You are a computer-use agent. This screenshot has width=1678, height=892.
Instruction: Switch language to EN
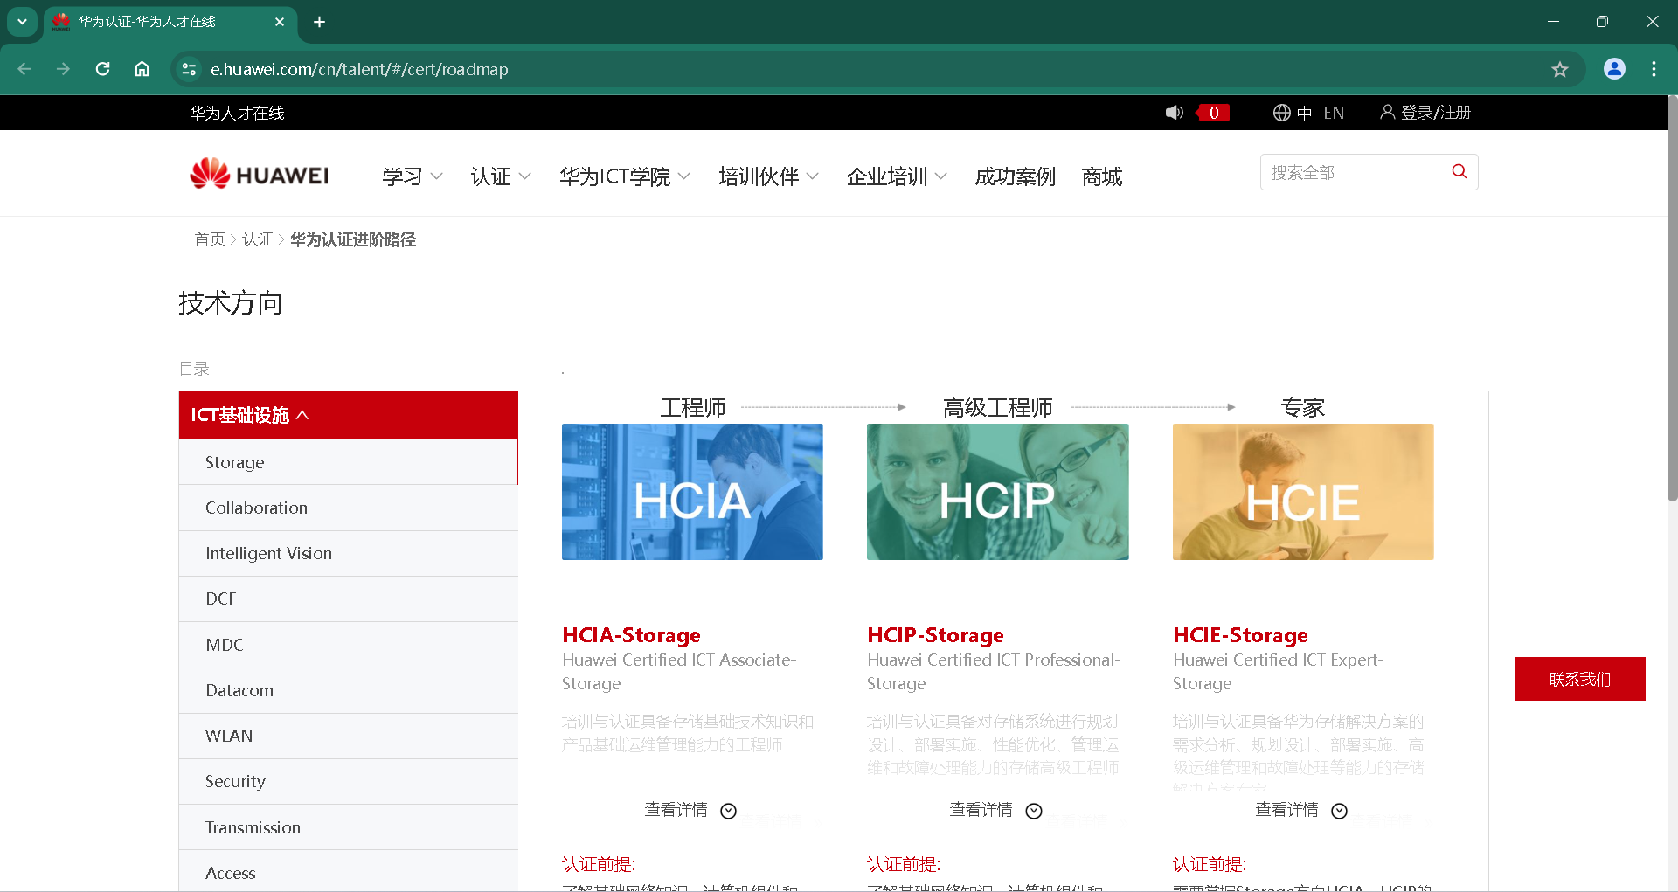[x=1334, y=113]
